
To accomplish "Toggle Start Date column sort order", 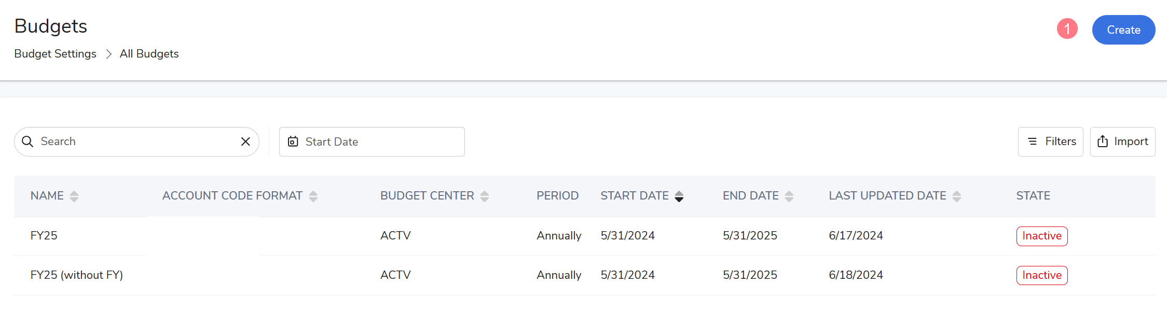I will pyautogui.click(x=679, y=196).
